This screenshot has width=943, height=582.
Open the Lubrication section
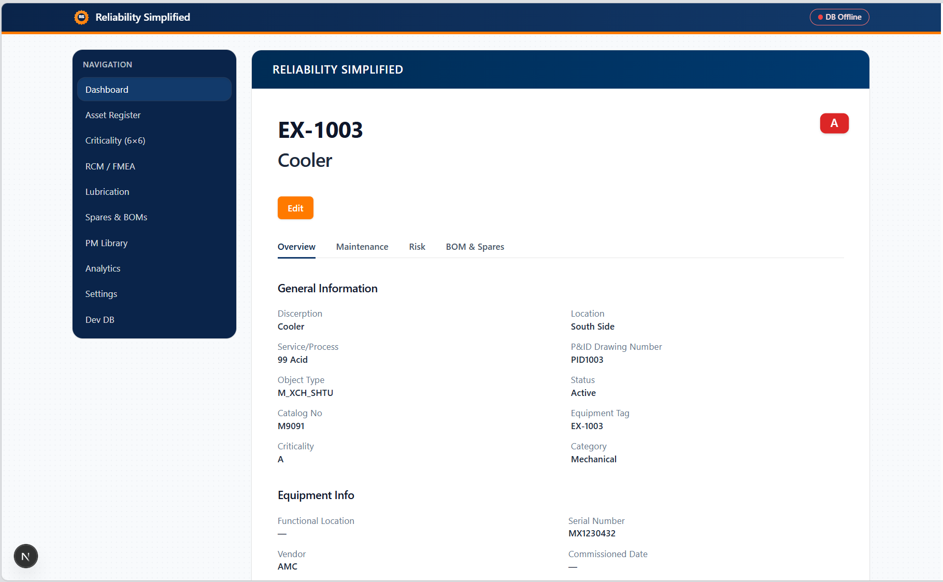(x=107, y=192)
